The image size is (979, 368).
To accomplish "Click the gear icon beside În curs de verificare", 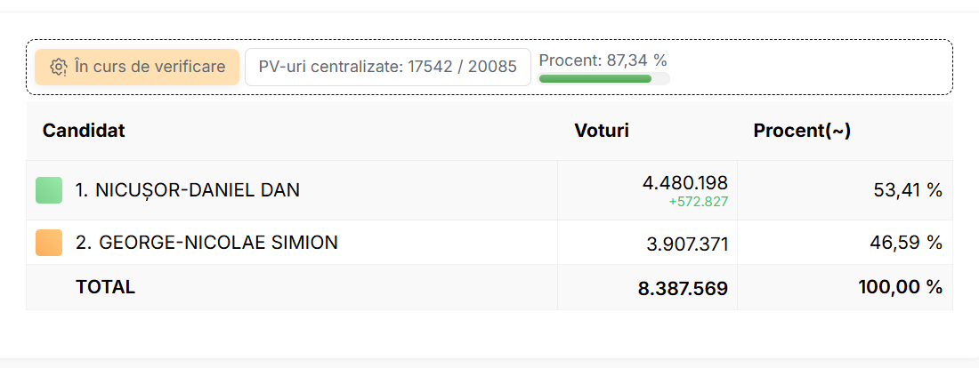I will coord(59,67).
